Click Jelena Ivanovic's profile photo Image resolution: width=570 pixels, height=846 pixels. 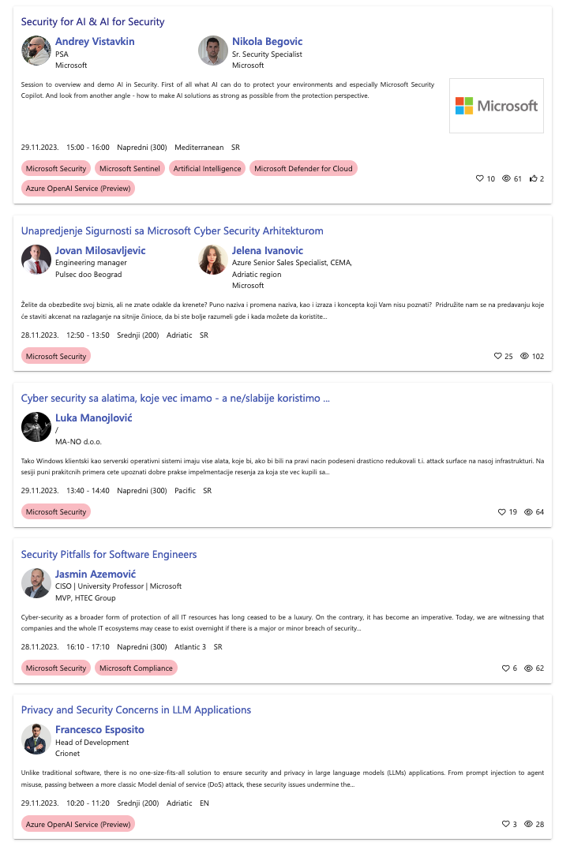(x=213, y=260)
